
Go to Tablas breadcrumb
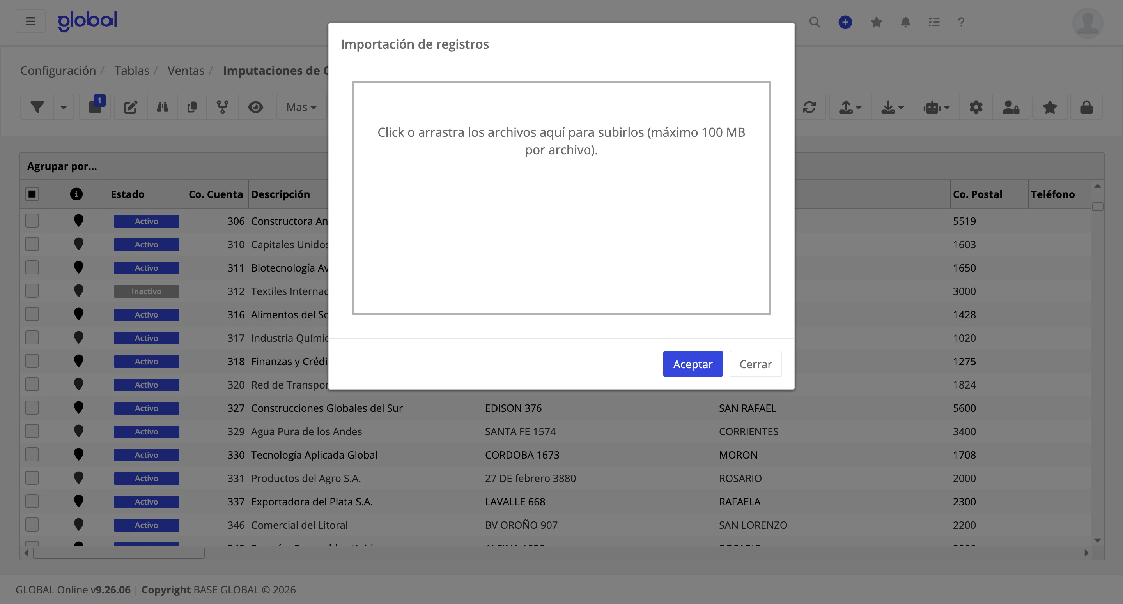click(x=132, y=70)
